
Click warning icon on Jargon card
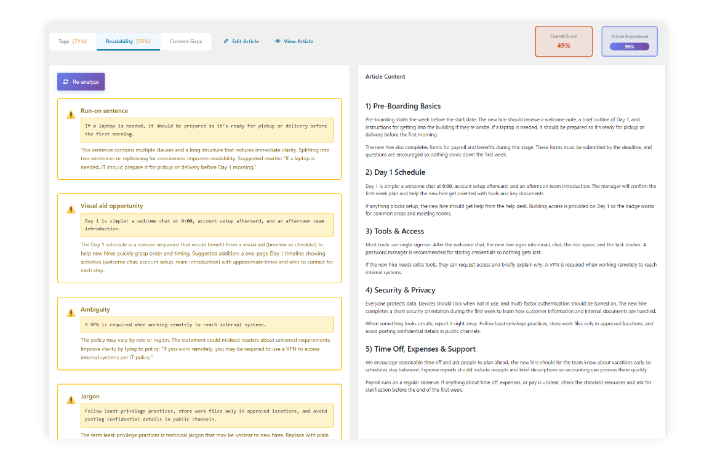71,400
